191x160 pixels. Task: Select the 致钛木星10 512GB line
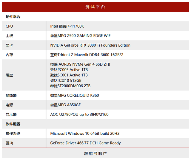(x=66, y=80)
